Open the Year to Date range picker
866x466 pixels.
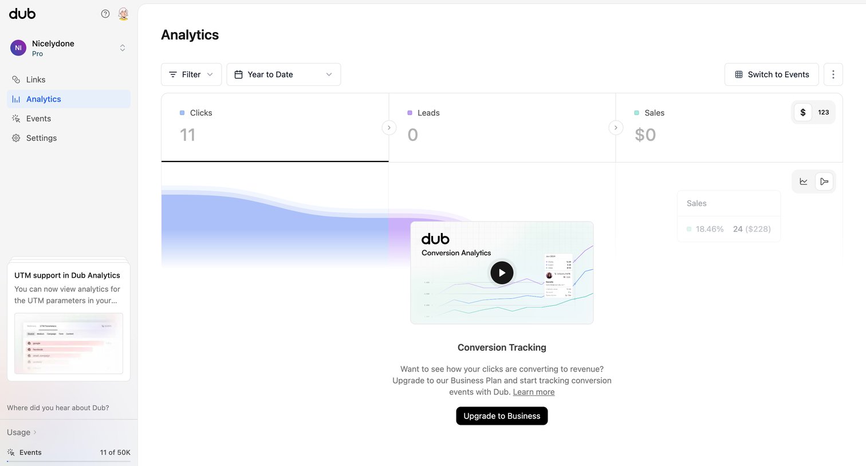pos(284,74)
